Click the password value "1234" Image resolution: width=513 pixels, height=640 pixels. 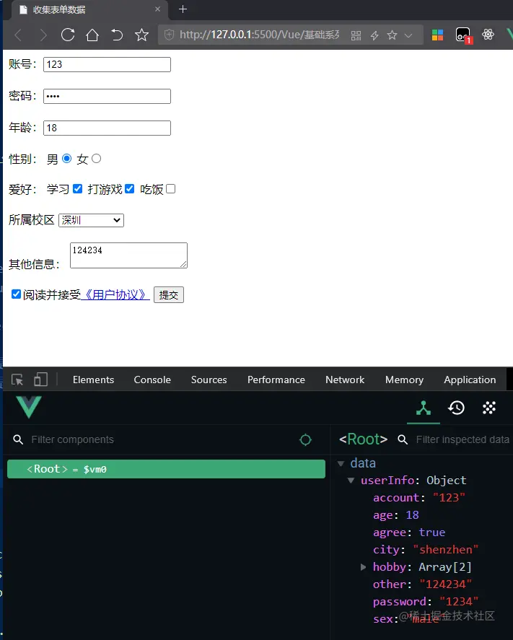click(x=459, y=601)
